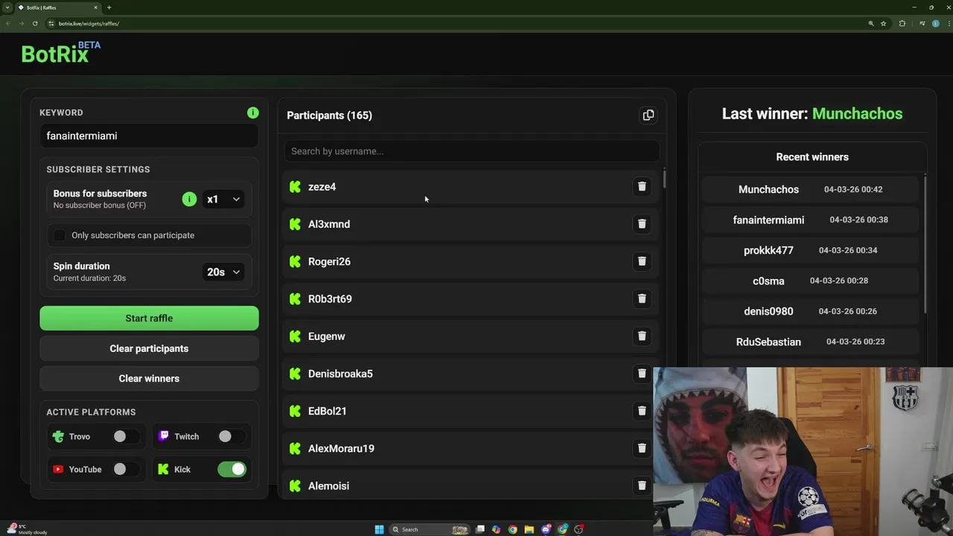Screen dimensions: 953x536
Task: Click the Kick logo next to zeze4
Action: (295, 187)
